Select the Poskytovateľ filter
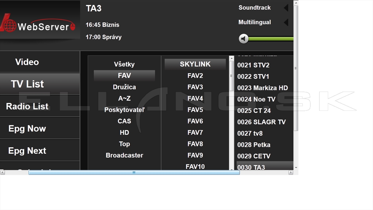The image size is (373, 210). point(124,110)
